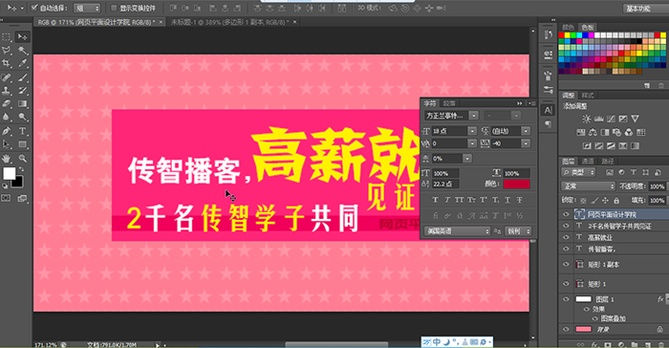Select the Path Selection tool
This screenshot has height=348, width=669.
click(7, 144)
